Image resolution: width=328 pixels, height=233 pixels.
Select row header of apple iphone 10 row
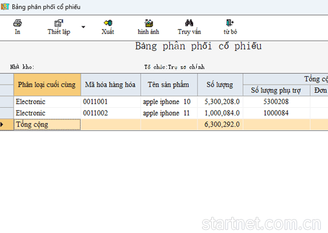tap(6, 101)
